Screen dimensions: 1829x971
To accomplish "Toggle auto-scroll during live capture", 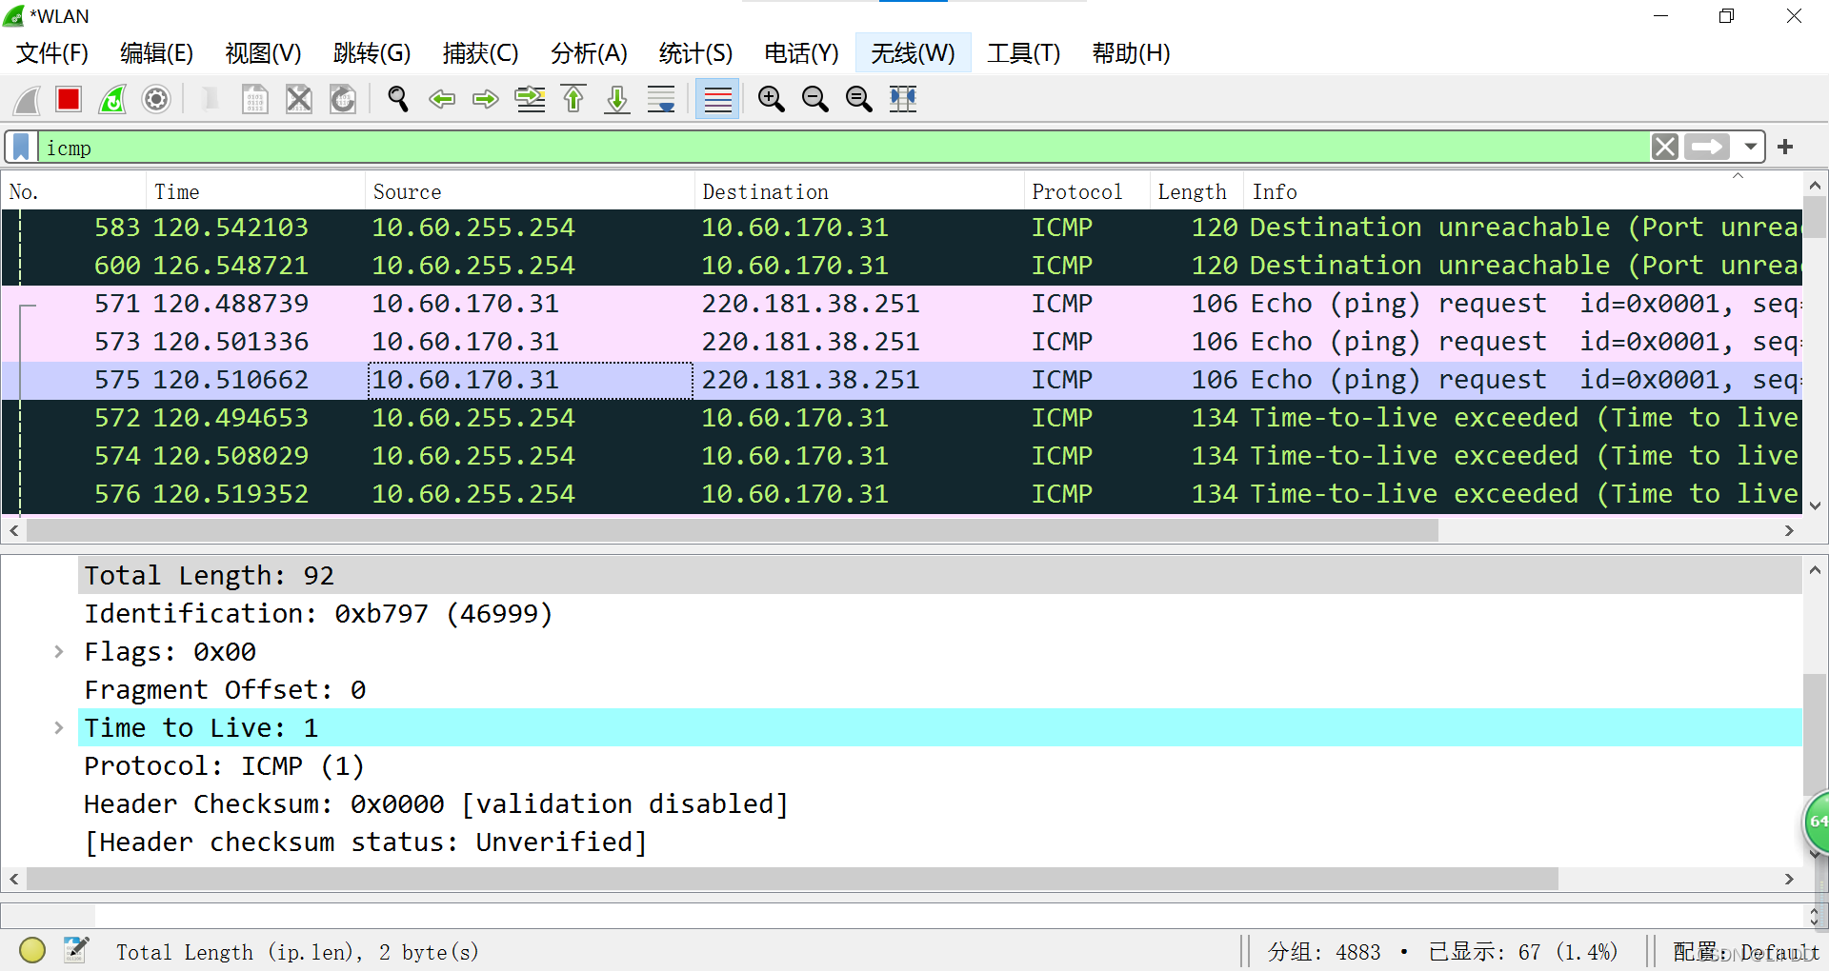I will tap(661, 99).
